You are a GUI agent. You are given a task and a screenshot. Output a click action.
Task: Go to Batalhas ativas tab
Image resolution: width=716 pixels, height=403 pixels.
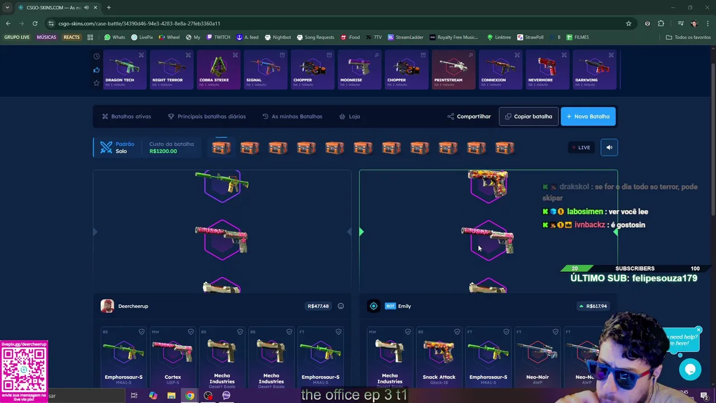pos(126,116)
